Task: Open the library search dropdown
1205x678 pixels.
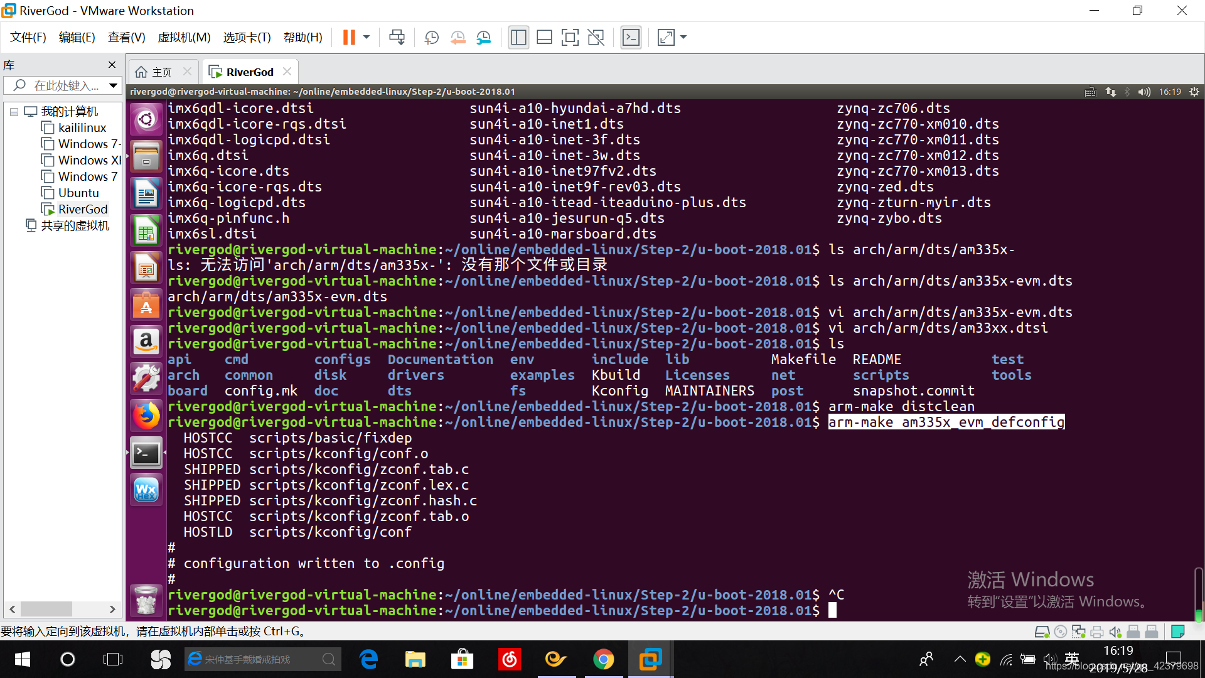Action: click(113, 85)
